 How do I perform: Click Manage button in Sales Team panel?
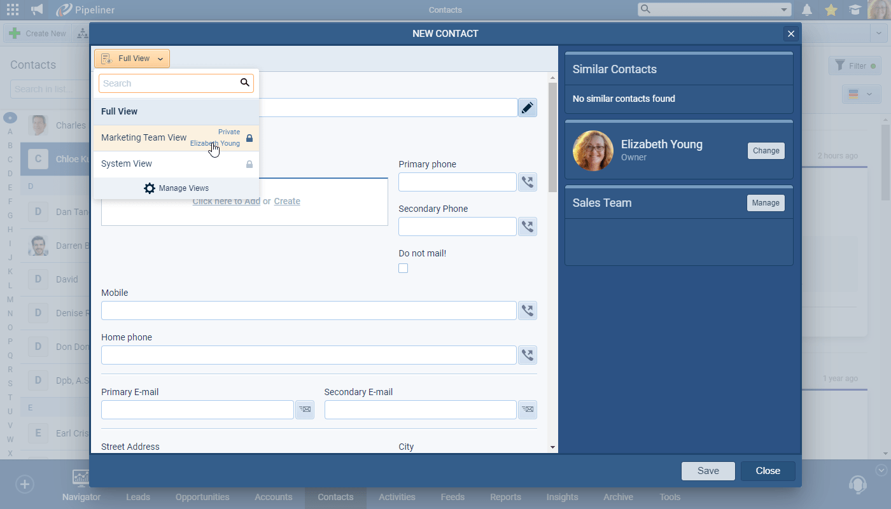765,203
